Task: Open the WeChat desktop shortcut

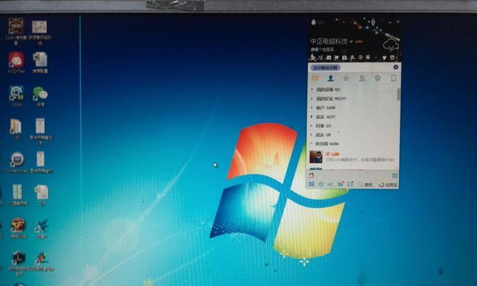Action: (x=40, y=94)
